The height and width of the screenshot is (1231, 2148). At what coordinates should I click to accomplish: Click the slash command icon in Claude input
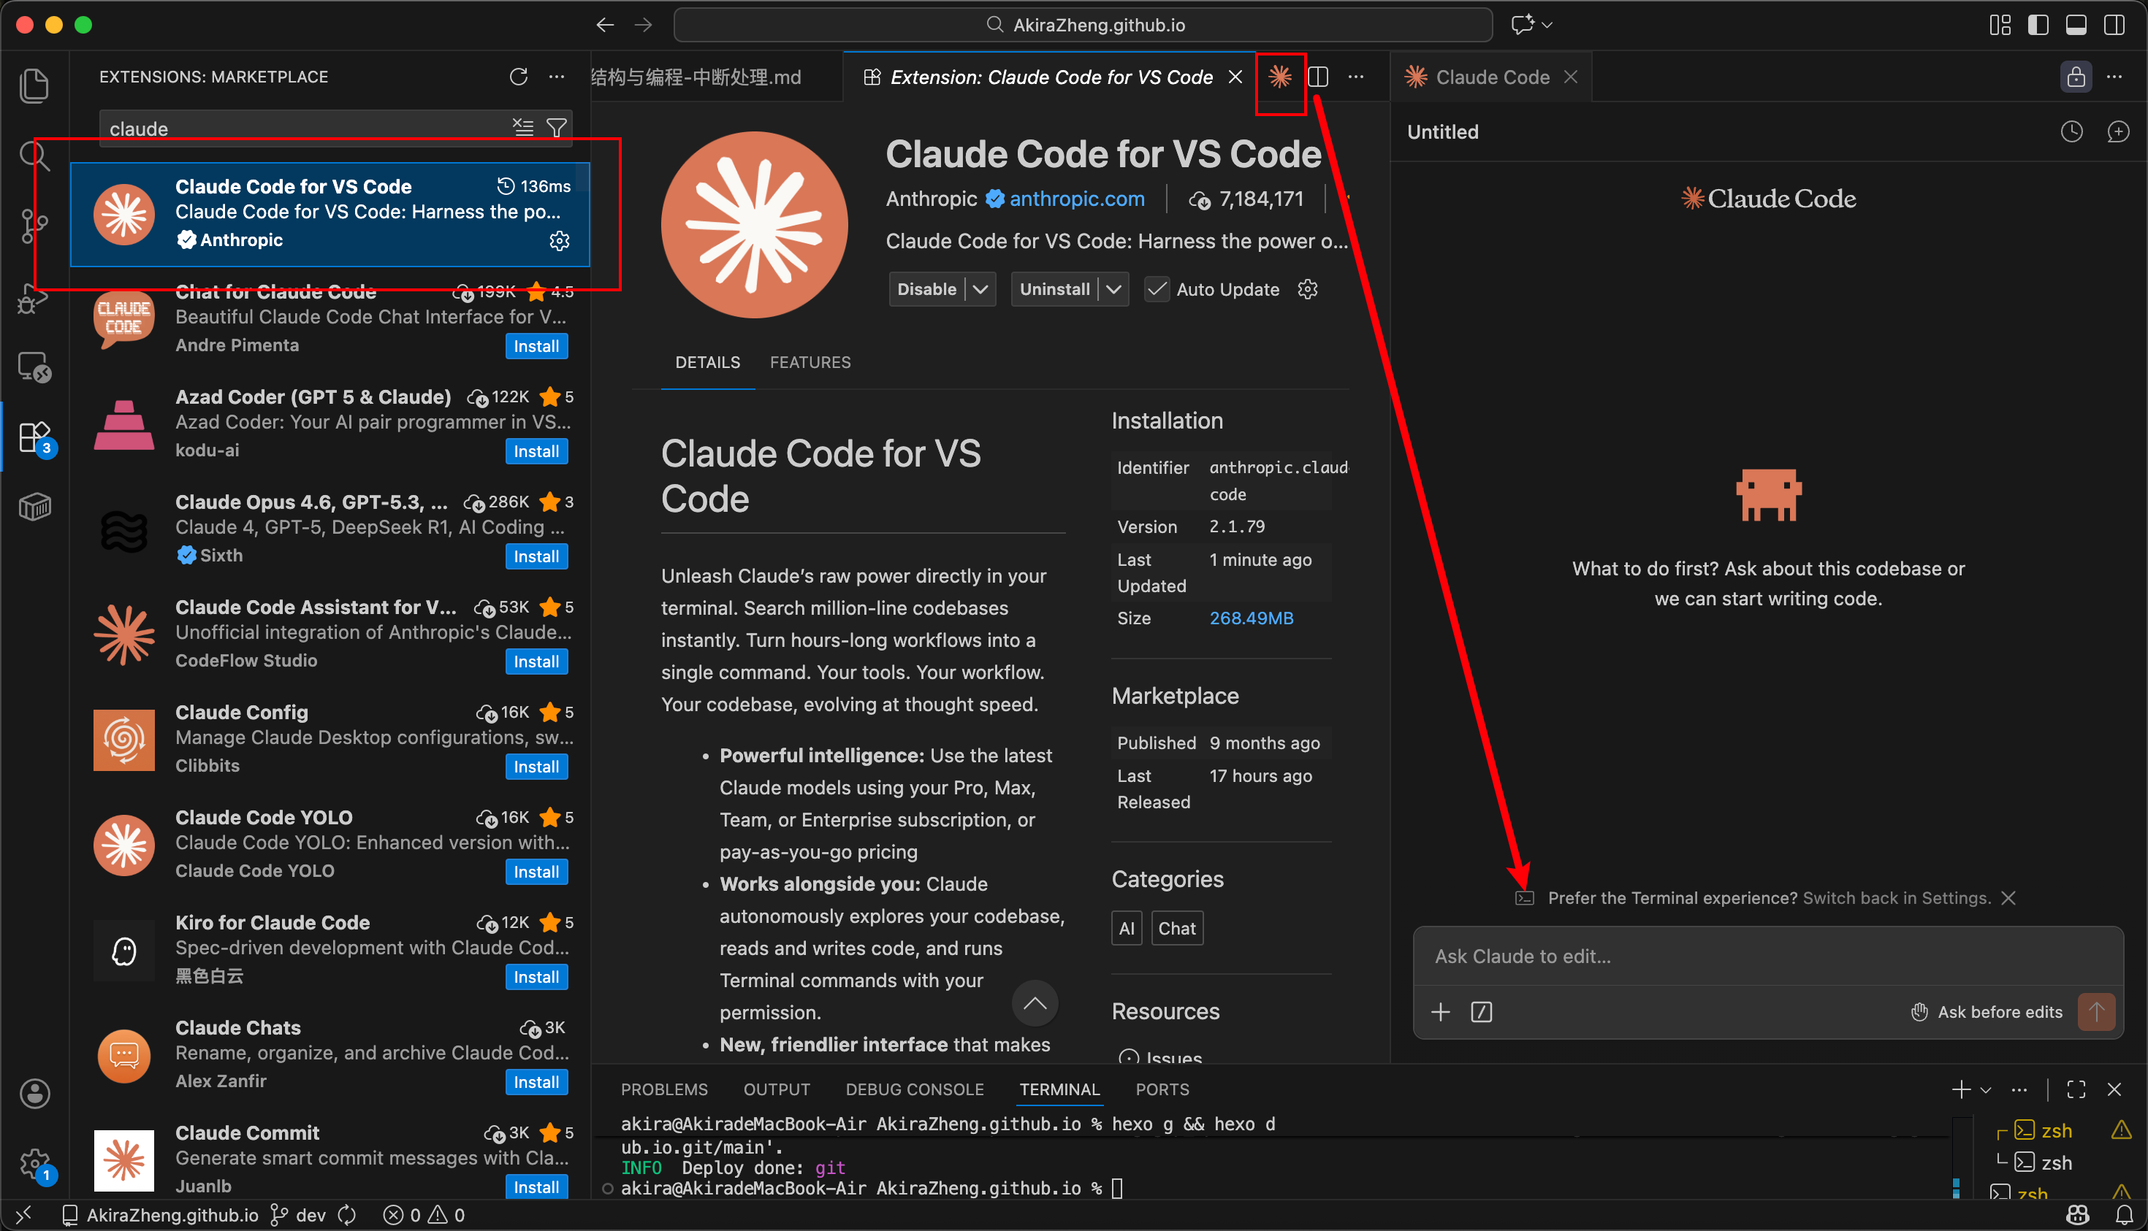click(1482, 1012)
